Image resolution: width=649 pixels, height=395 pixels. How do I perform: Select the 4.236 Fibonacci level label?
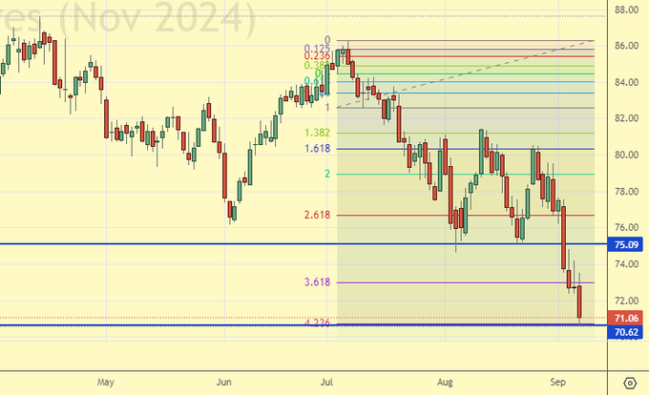coord(318,323)
